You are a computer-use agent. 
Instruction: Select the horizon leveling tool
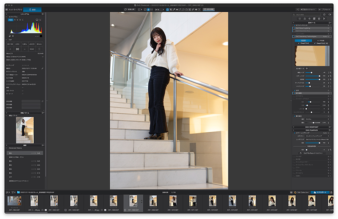coord(177,9)
